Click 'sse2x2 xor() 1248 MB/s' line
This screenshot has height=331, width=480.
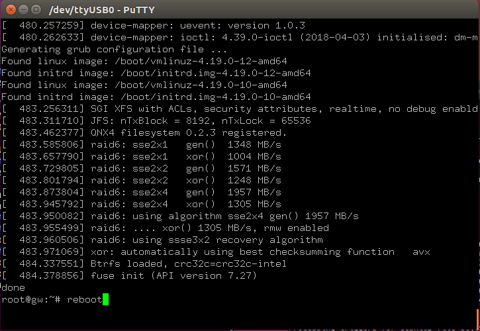[x=142, y=181]
